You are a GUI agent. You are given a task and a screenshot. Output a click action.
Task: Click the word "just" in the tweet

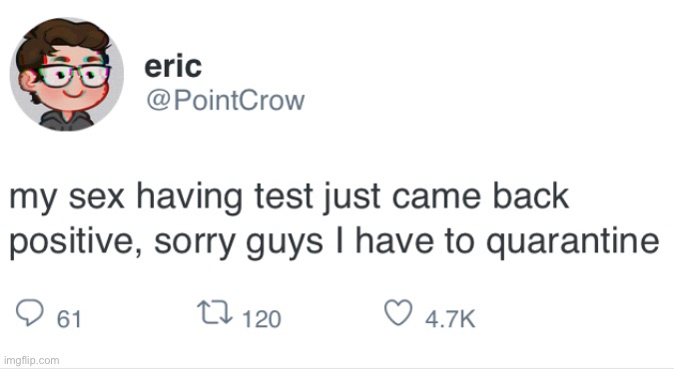point(351,198)
